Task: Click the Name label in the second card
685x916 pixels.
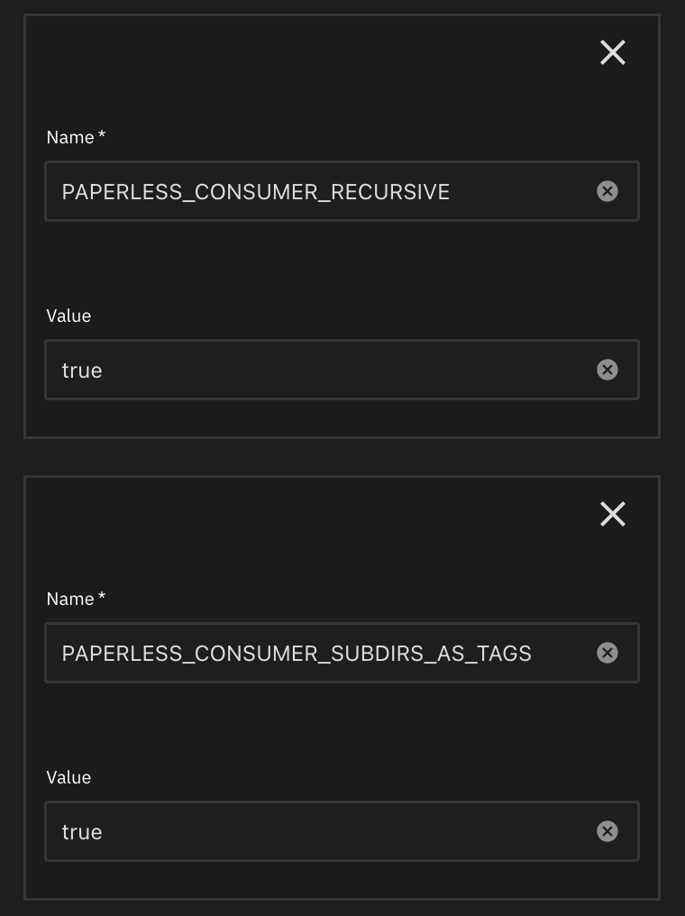Action: 70,600
